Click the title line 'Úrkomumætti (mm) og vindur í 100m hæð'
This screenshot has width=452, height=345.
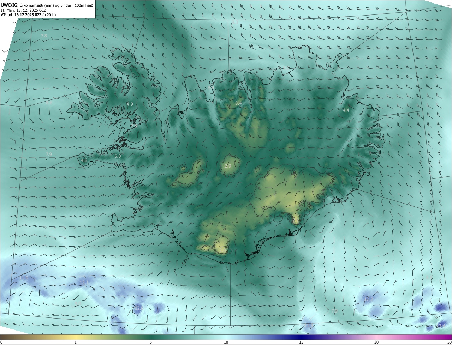click(x=56, y=5)
